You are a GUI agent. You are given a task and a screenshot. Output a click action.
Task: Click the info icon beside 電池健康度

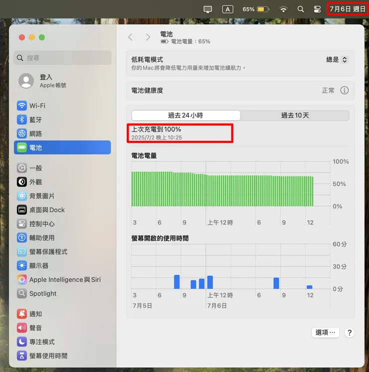(x=345, y=90)
